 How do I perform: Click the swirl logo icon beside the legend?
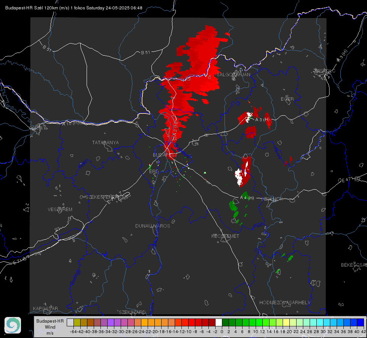tap(13, 325)
